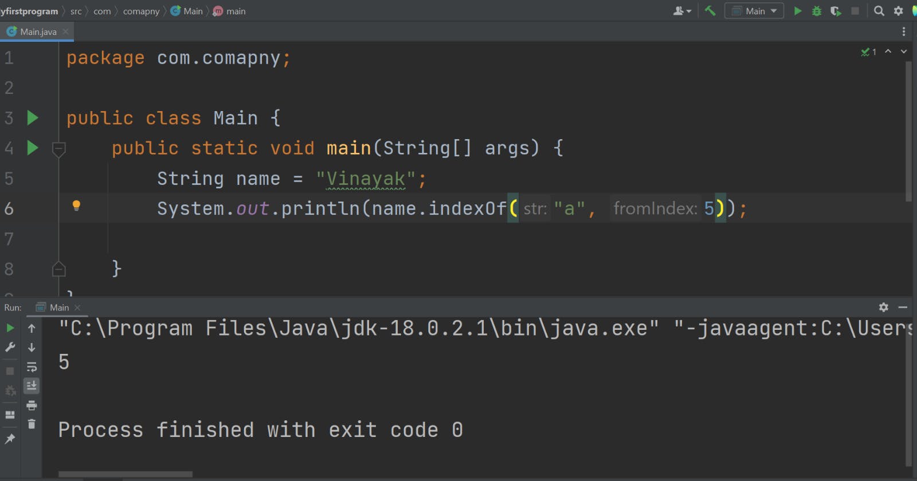Open the Code With Me user dropdown
This screenshot has width=917, height=481.
pyautogui.click(x=682, y=11)
